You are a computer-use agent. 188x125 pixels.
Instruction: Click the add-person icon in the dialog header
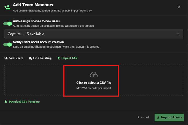pos(7,7)
